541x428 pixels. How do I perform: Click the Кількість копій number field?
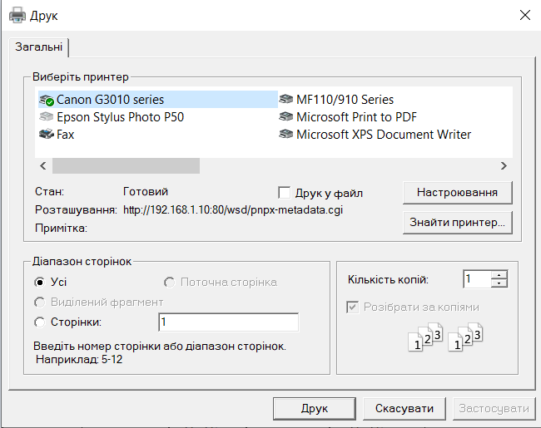tap(476, 278)
